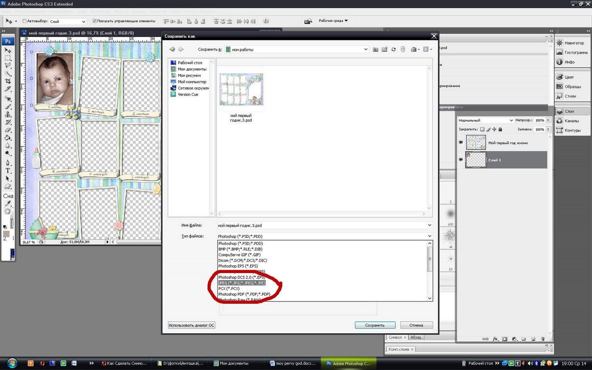Expand Имя файла dropdown arrow
Screen dimensions: 592x370
coord(430,225)
